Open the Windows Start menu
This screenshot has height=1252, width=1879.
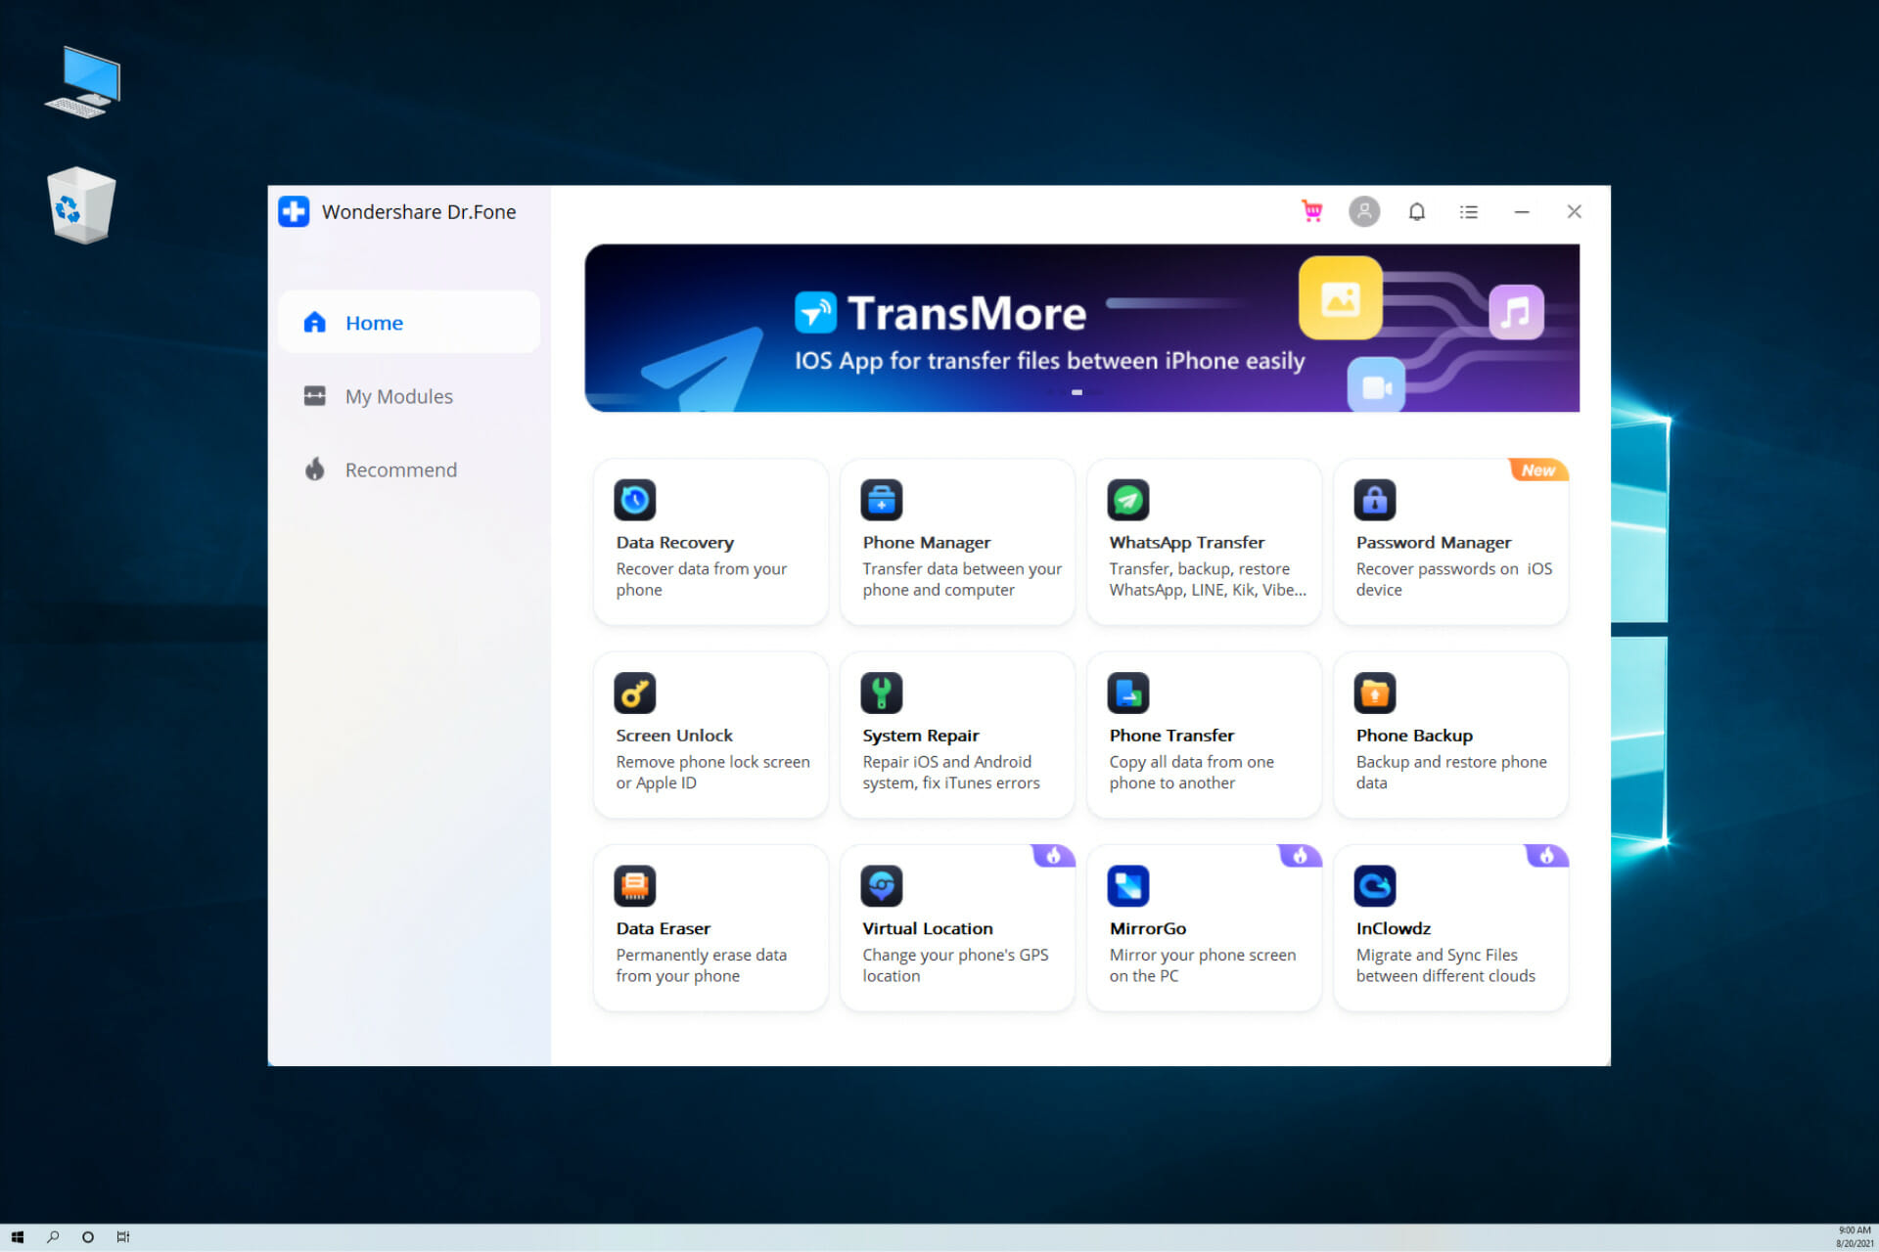(x=17, y=1237)
